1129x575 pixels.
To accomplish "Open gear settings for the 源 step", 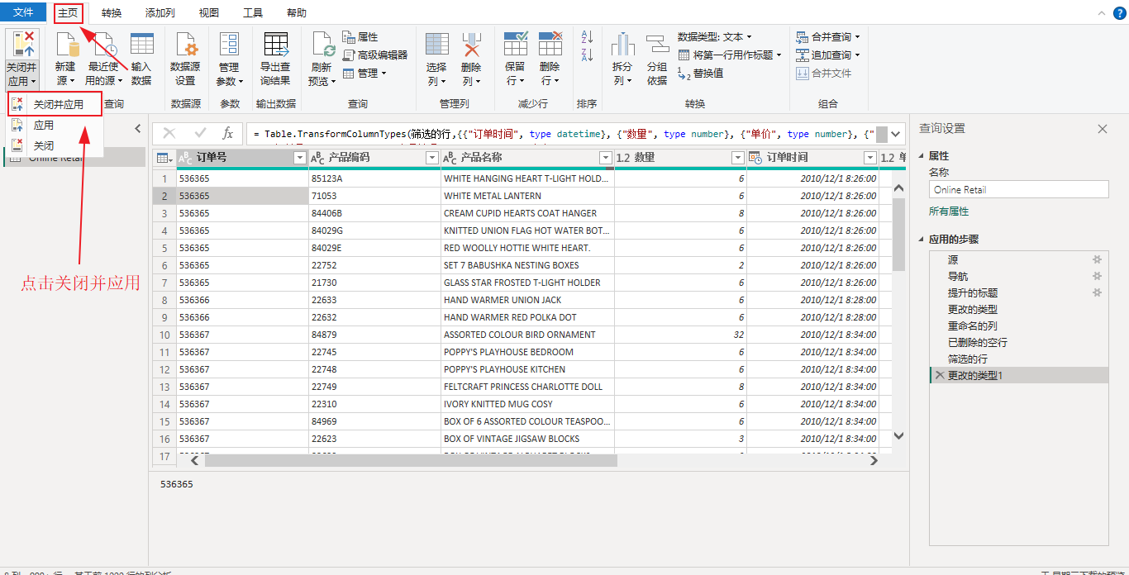I will 1098,259.
